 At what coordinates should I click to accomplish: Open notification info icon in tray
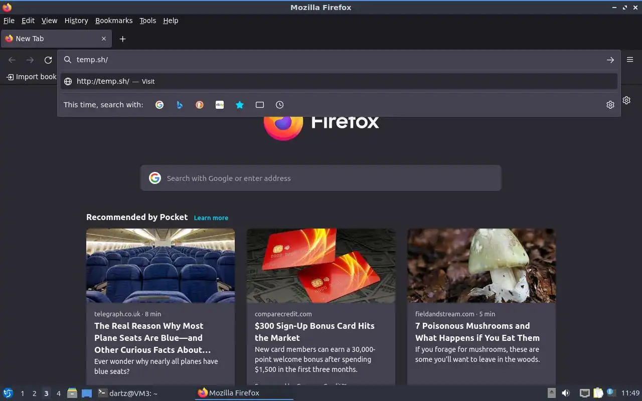click(610, 392)
